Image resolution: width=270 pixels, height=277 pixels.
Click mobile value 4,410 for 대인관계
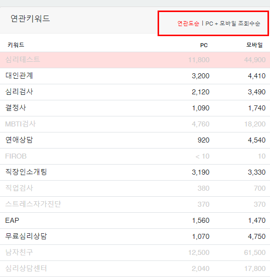coord(256,76)
